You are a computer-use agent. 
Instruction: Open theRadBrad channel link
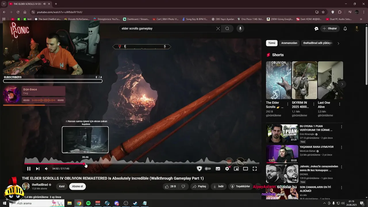pyautogui.click(x=40, y=185)
